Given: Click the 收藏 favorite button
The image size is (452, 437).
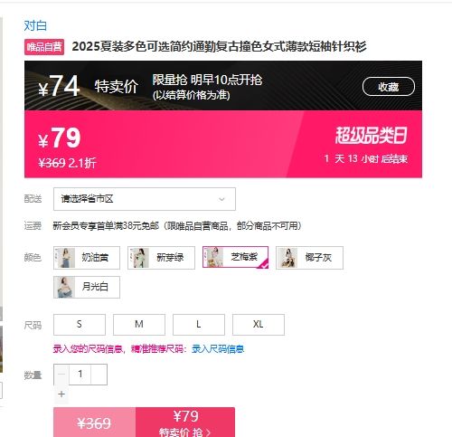Looking at the screenshot, I should [389, 87].
